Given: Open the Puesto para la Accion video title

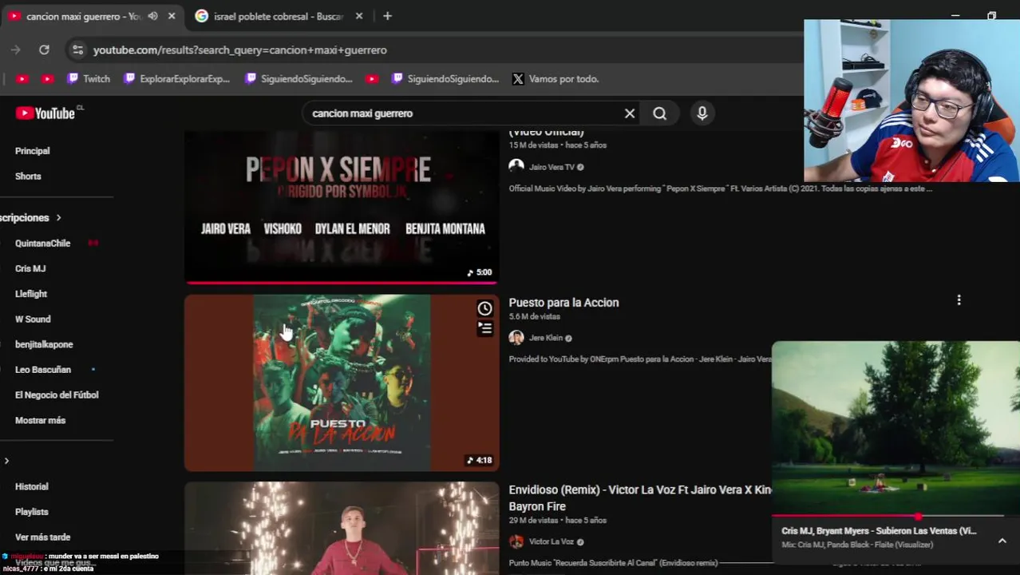Looking at the screenshot, I should point(563,303).
